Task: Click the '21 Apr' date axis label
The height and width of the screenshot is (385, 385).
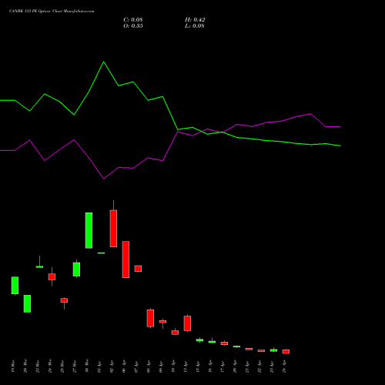Action: tap(247, 367)
